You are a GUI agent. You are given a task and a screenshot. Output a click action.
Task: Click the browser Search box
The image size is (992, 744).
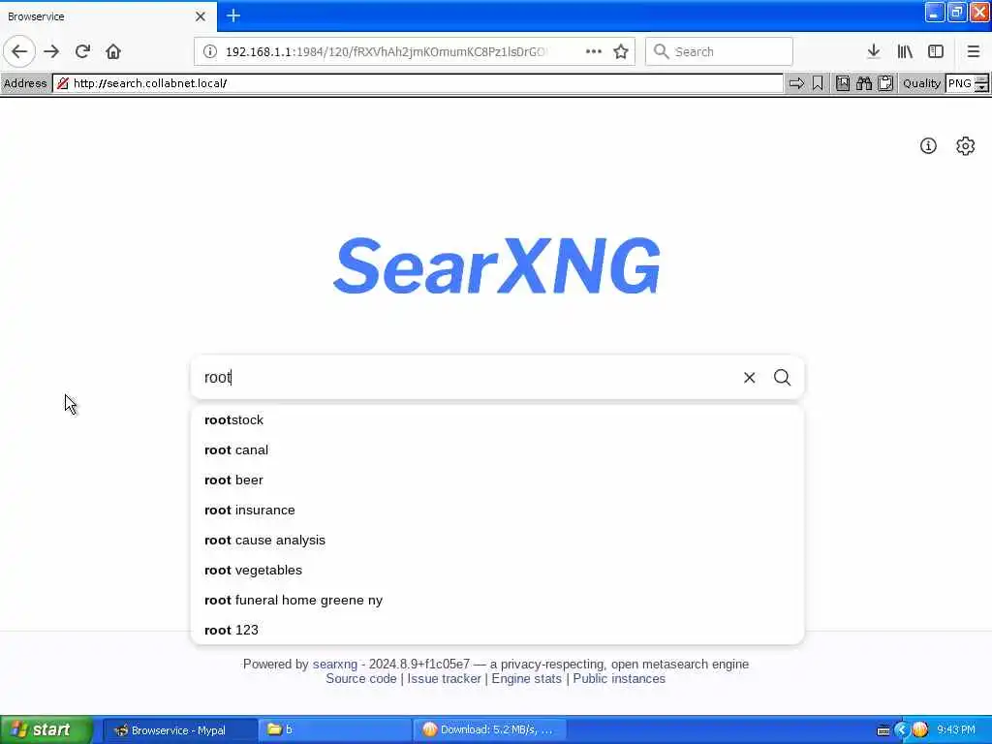pos(719,51)
